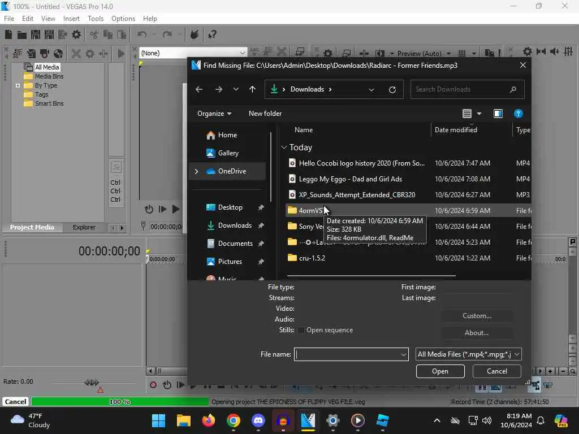Click the New project icon in VEGAS toolbar
The image size is (579, 434).
8,34
